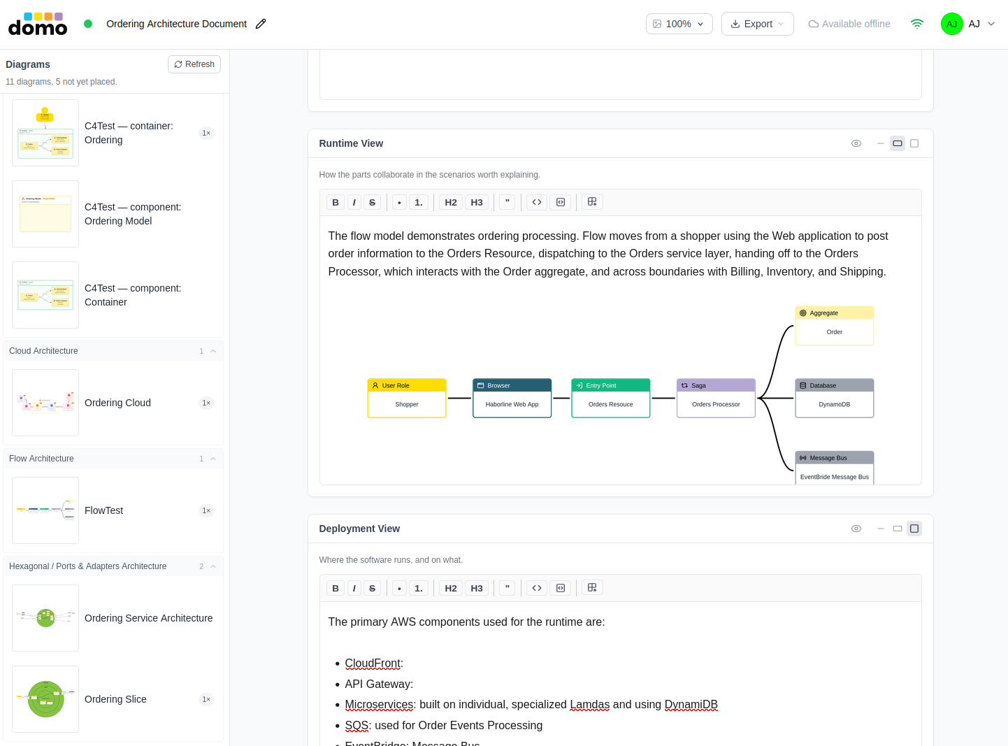Toggle Deployment View section visibility eye

coord(856,529)
